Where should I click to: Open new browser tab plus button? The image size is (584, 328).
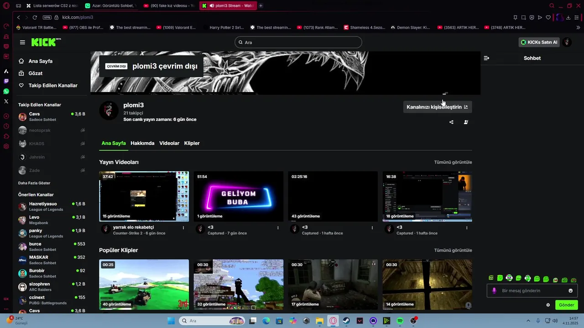coord(261,5)
